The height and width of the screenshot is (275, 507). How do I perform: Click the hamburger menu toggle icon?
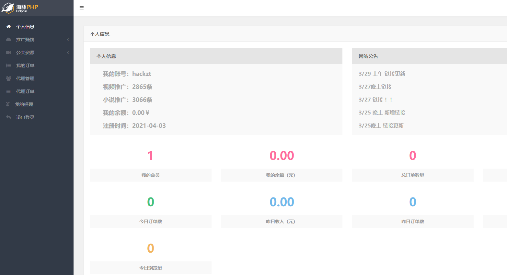point(82,8)
